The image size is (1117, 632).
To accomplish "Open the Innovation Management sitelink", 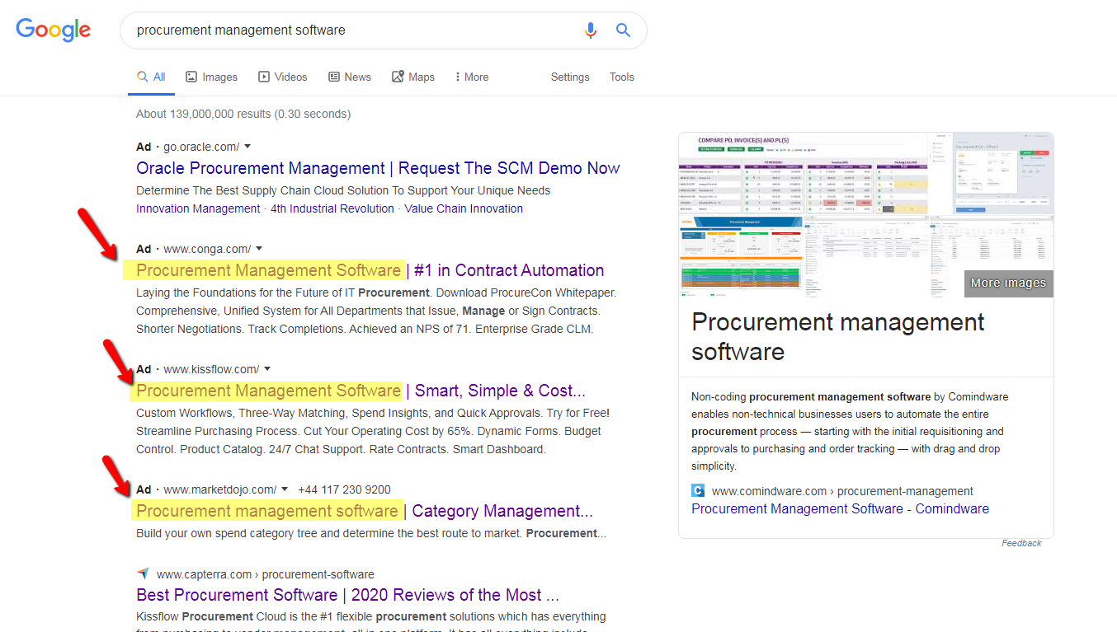I will coord(198,208).
